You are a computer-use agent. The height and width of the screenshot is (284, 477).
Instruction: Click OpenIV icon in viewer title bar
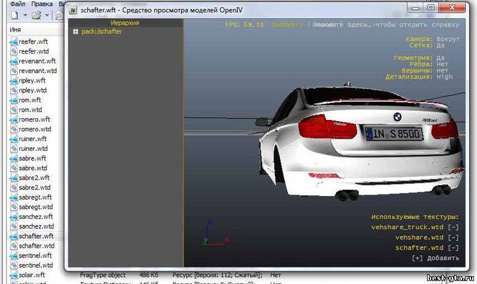73,10
